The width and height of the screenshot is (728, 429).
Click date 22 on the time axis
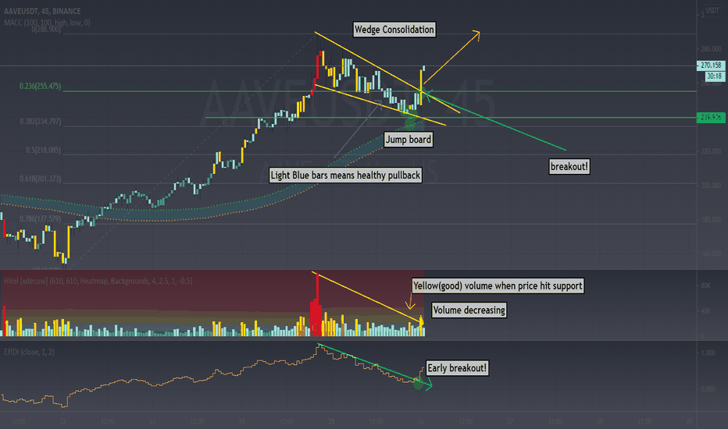[62, 421]
